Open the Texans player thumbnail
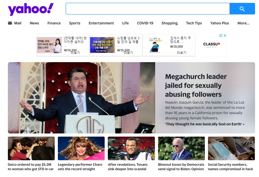 point(131,148)
